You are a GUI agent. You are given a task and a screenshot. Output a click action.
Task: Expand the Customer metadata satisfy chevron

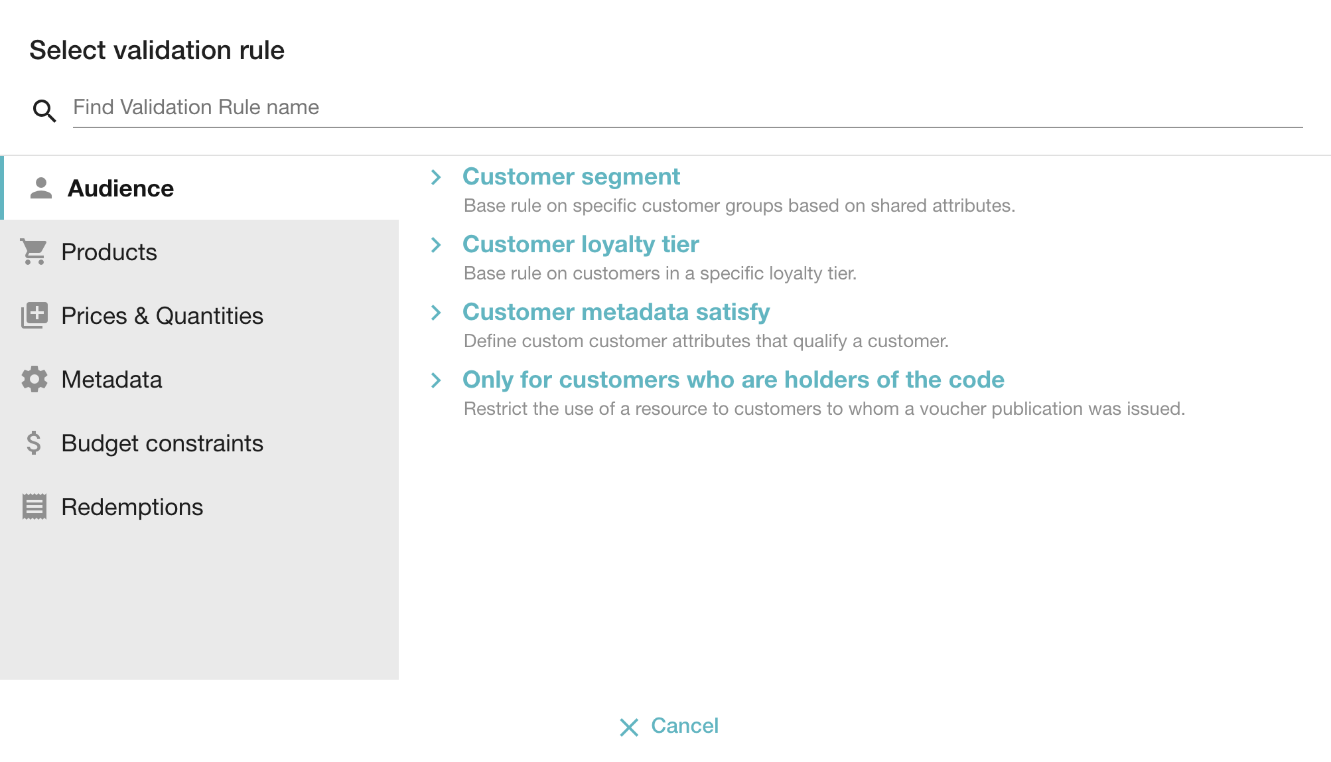[436, 313]
